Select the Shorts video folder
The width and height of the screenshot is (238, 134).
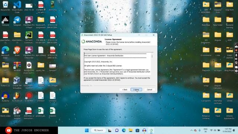[5, 112]
